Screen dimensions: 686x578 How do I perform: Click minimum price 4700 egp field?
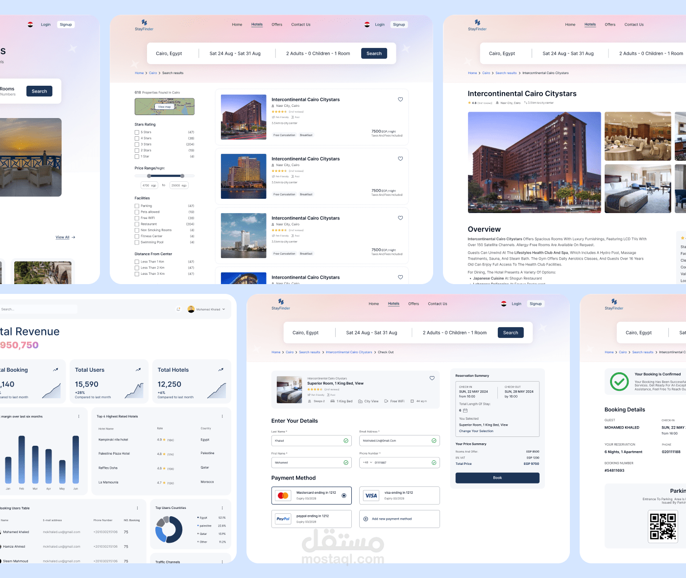149,185
